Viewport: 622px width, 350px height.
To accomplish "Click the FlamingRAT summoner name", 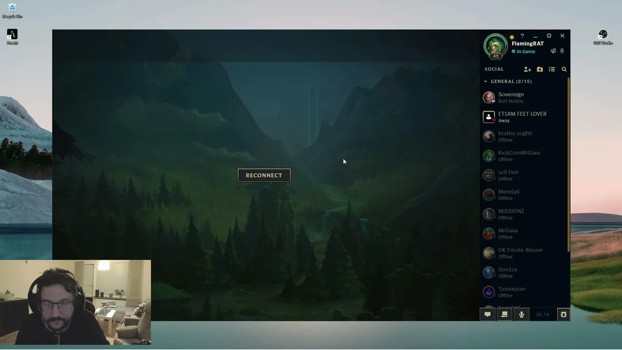I will click(528, 43).
